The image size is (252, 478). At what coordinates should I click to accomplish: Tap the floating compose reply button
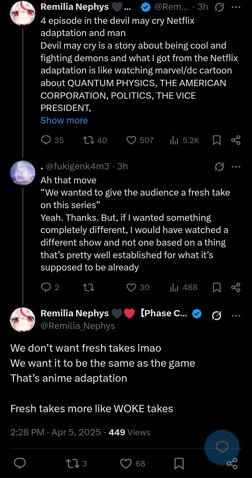pyautogui.click(x=222, y=447)
